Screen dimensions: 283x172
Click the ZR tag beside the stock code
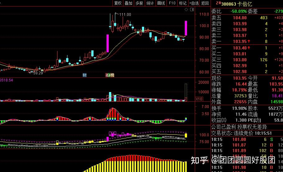(x=219, y=3)
